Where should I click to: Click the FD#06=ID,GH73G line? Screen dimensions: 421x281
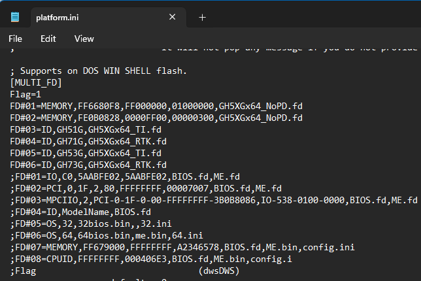(88, 165)
